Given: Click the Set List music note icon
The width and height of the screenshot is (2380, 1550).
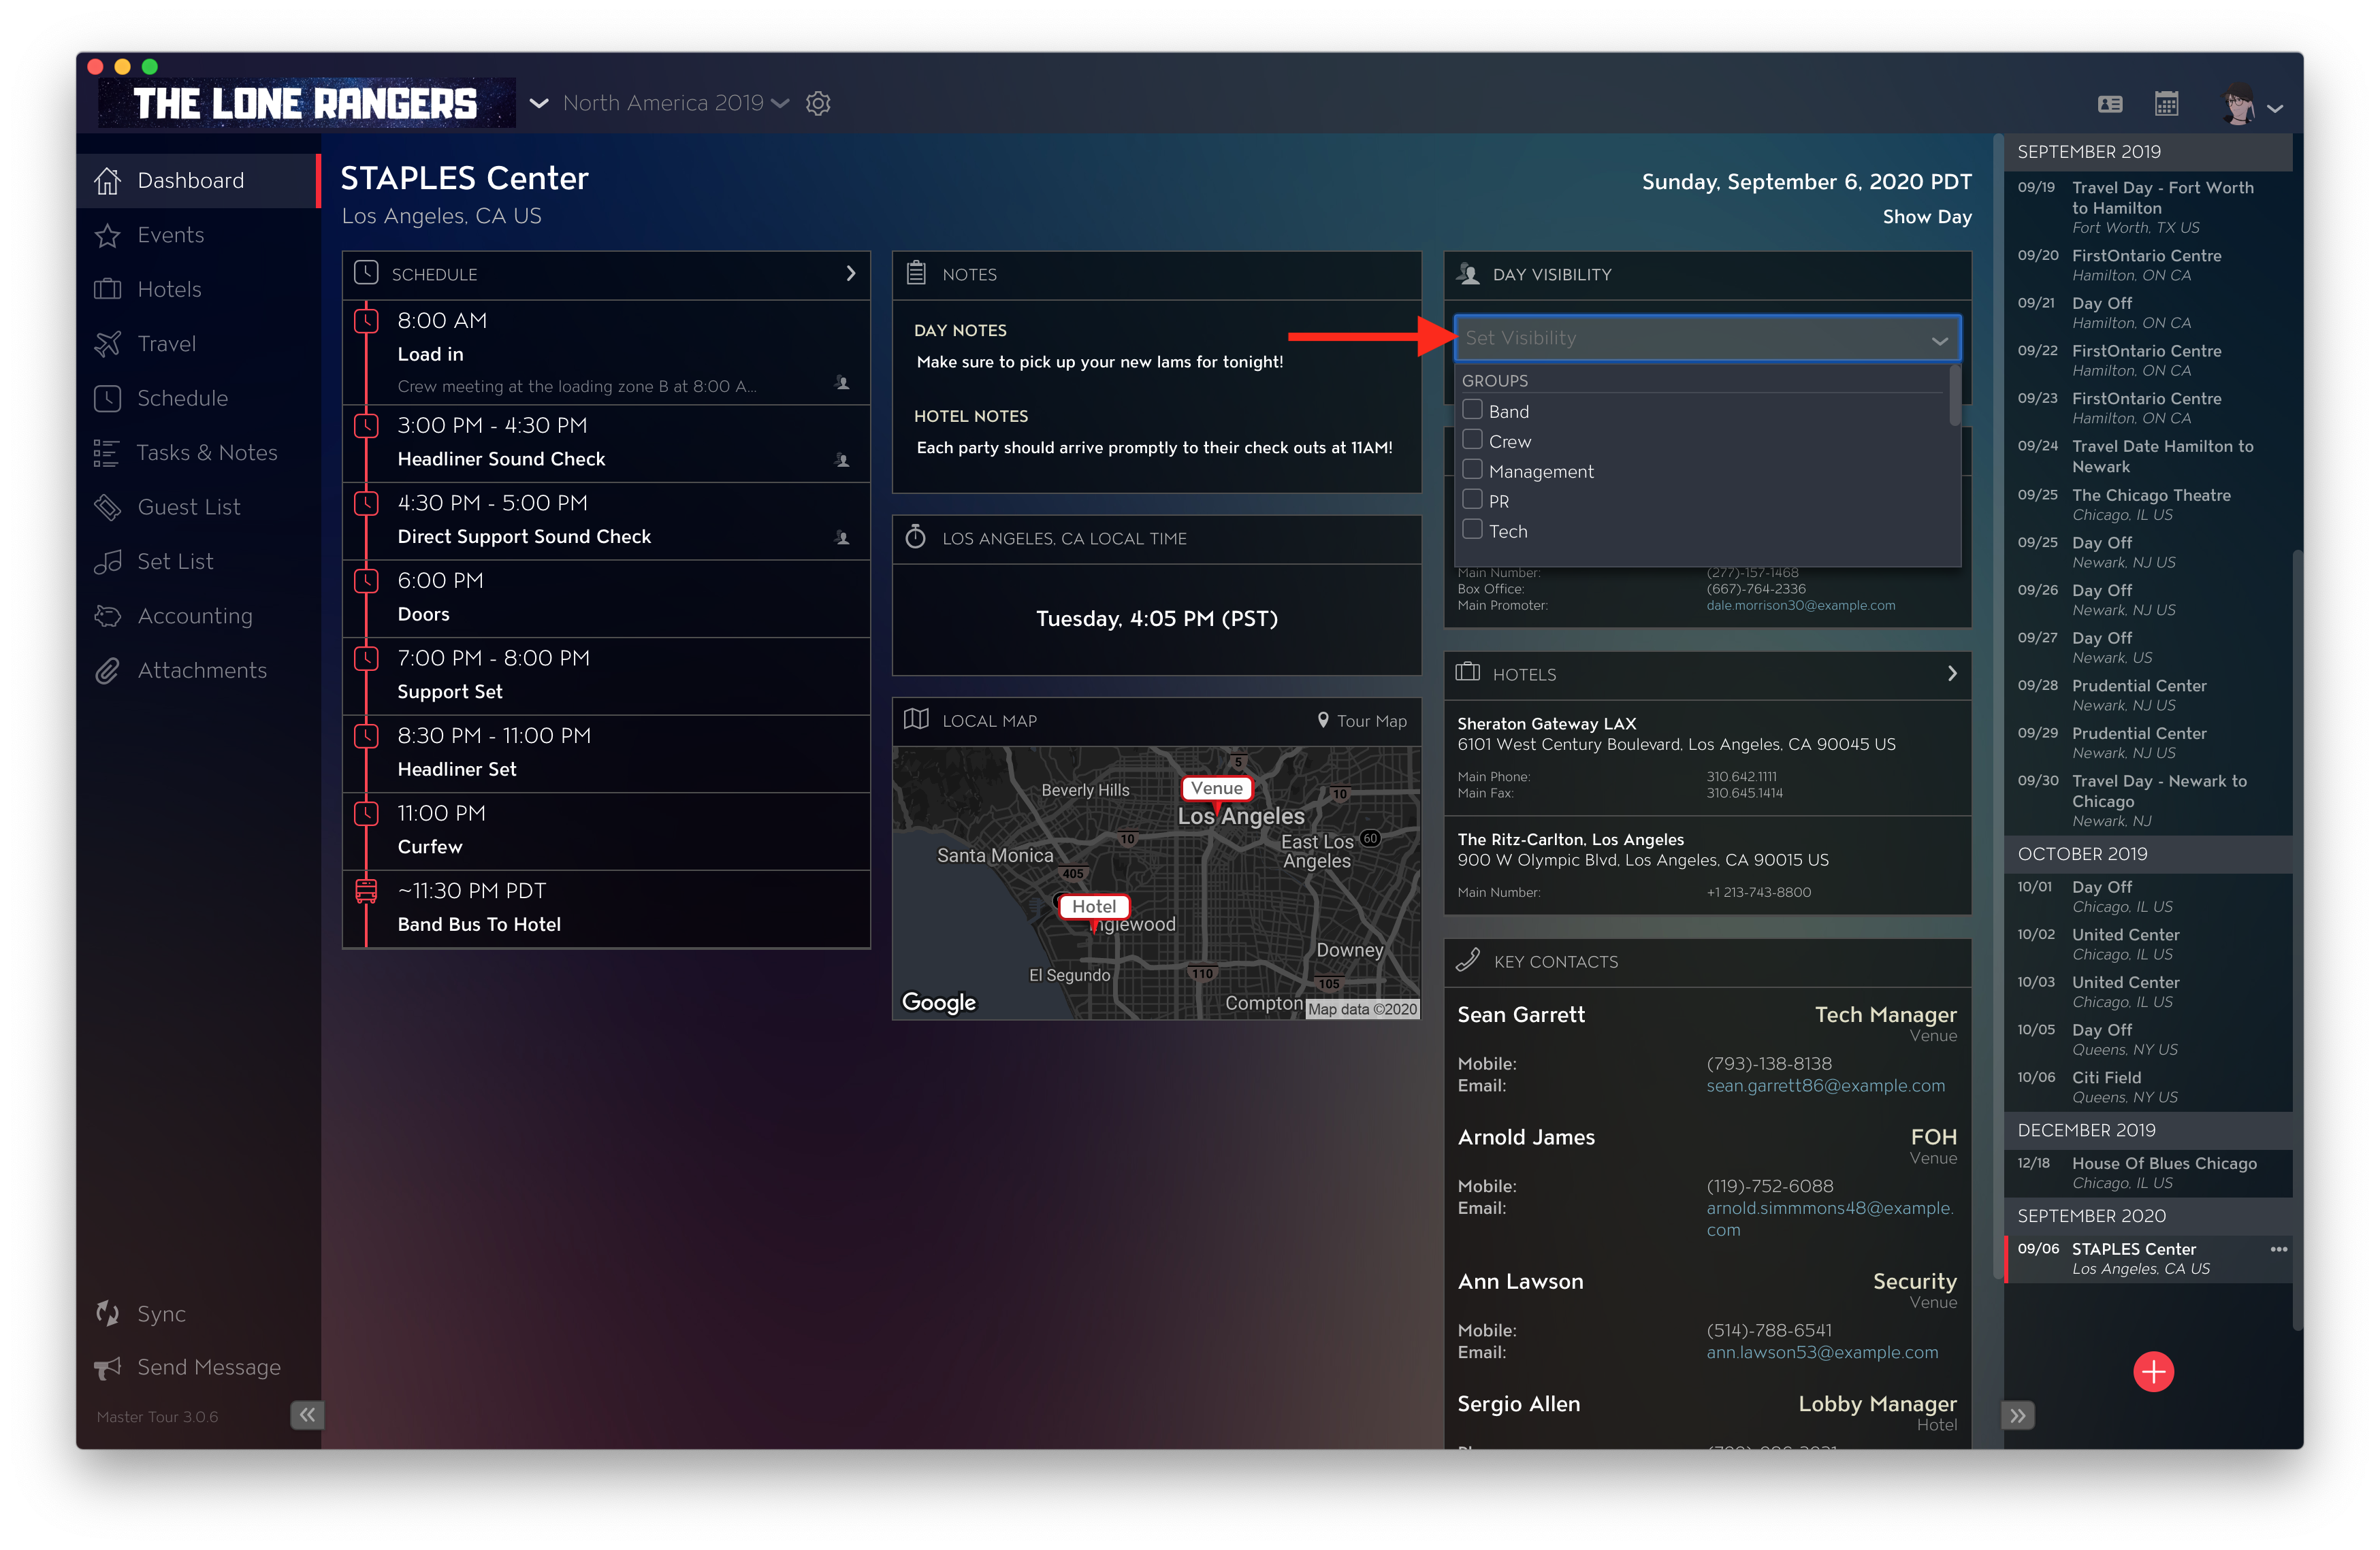Looking at the screenshot, I should coord(108,561).
